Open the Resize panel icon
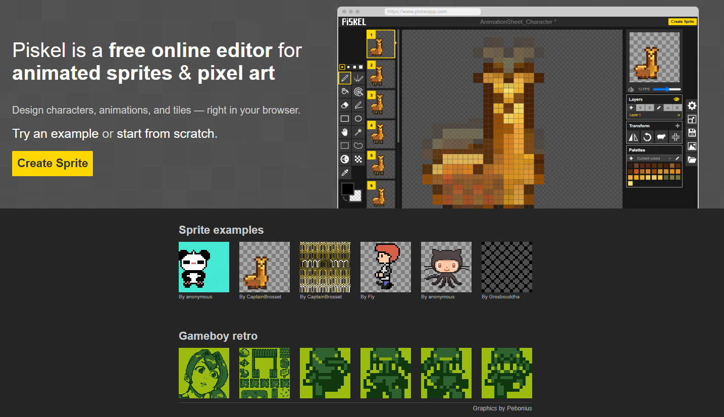The image size is (724, 417). 692,119
